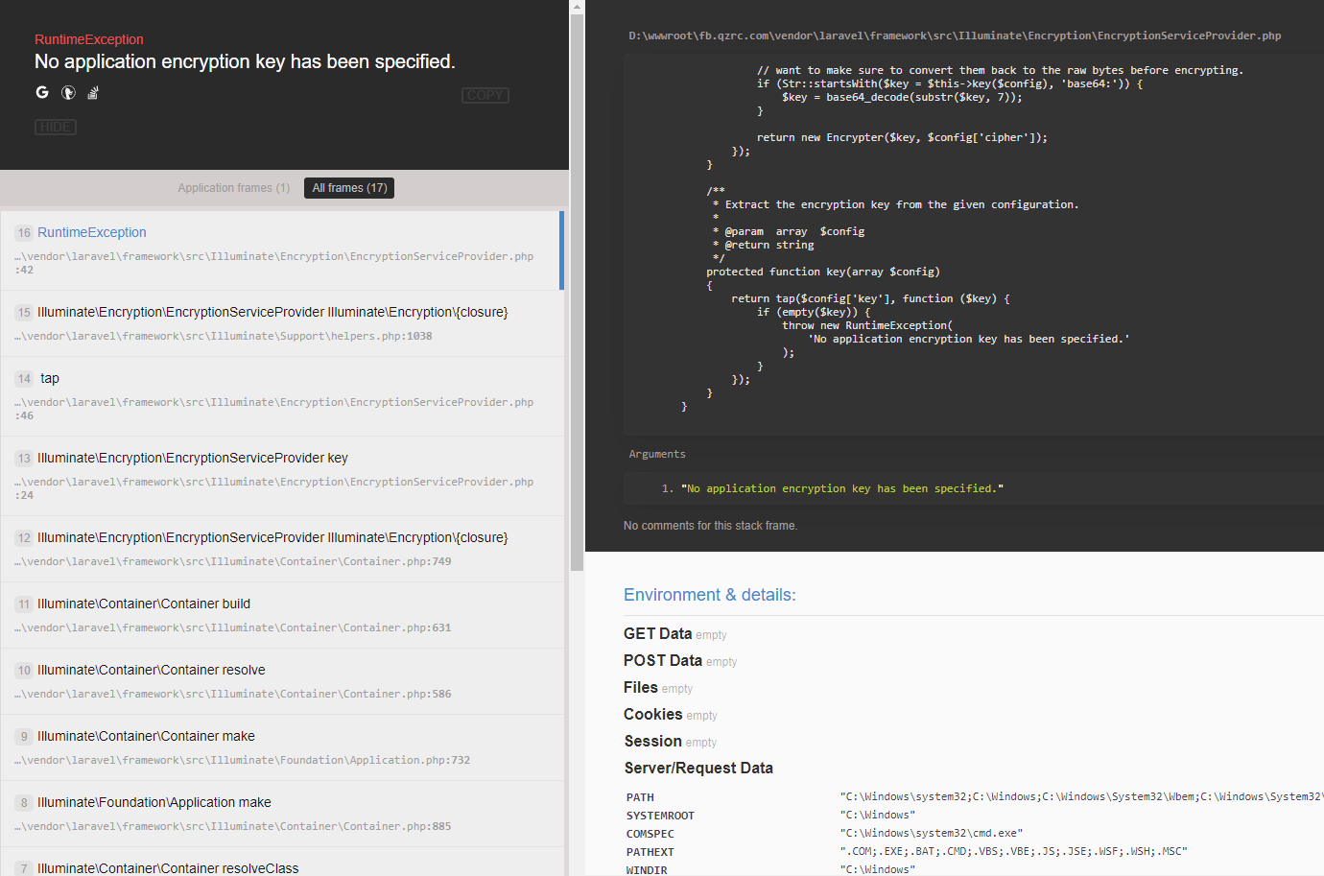Select frame 15 Encryption closure at helpers.php:1038
Image resolution: width=1324 pixels, height=876 pixels.
(x=282, y=323)
